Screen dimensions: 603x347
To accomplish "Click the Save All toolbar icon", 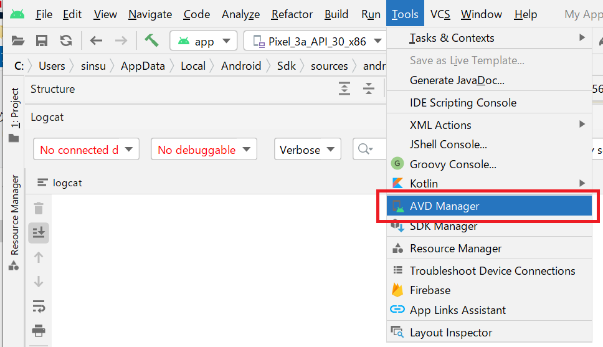I will pos(42,40).
